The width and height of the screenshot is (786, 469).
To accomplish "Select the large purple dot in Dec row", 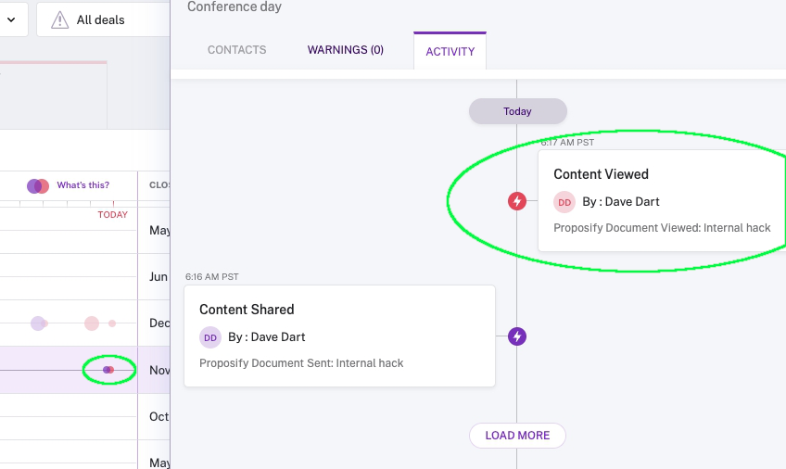I will coord(38,323).
